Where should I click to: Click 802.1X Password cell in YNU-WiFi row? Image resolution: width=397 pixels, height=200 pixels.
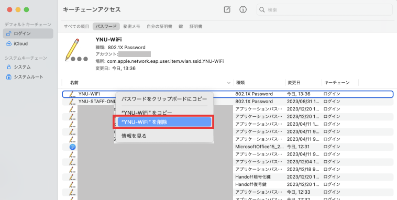click(x=254, y=94)
